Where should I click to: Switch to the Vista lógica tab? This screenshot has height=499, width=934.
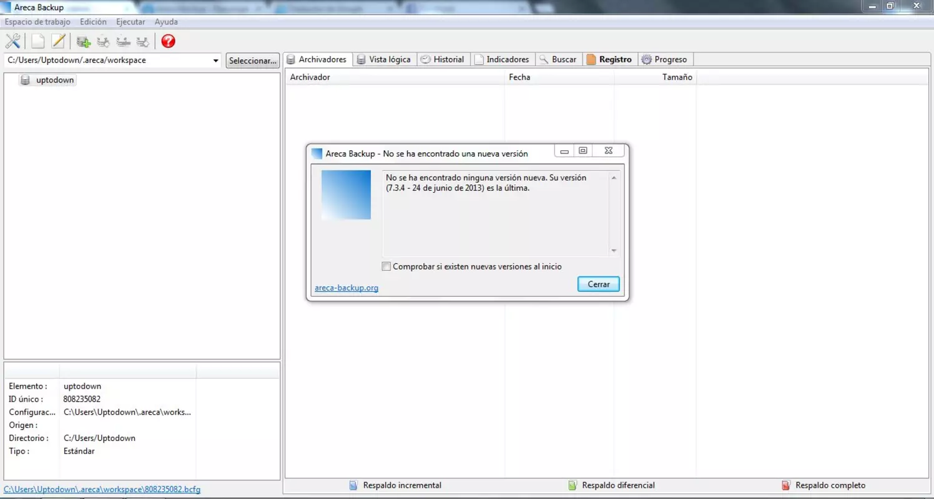(384, 59)
